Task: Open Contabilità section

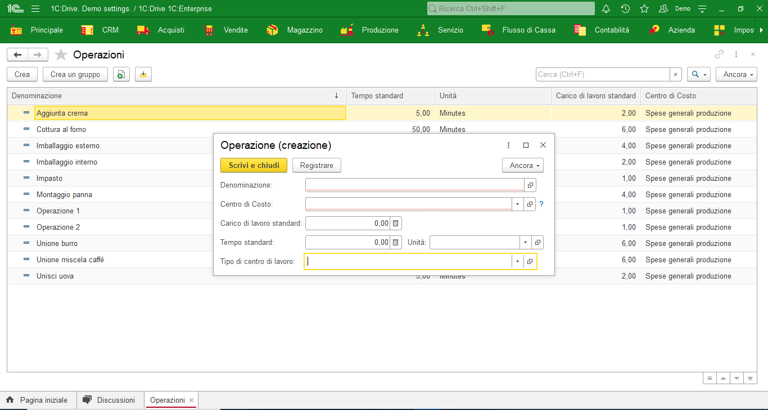Action: tap(602, 30)
